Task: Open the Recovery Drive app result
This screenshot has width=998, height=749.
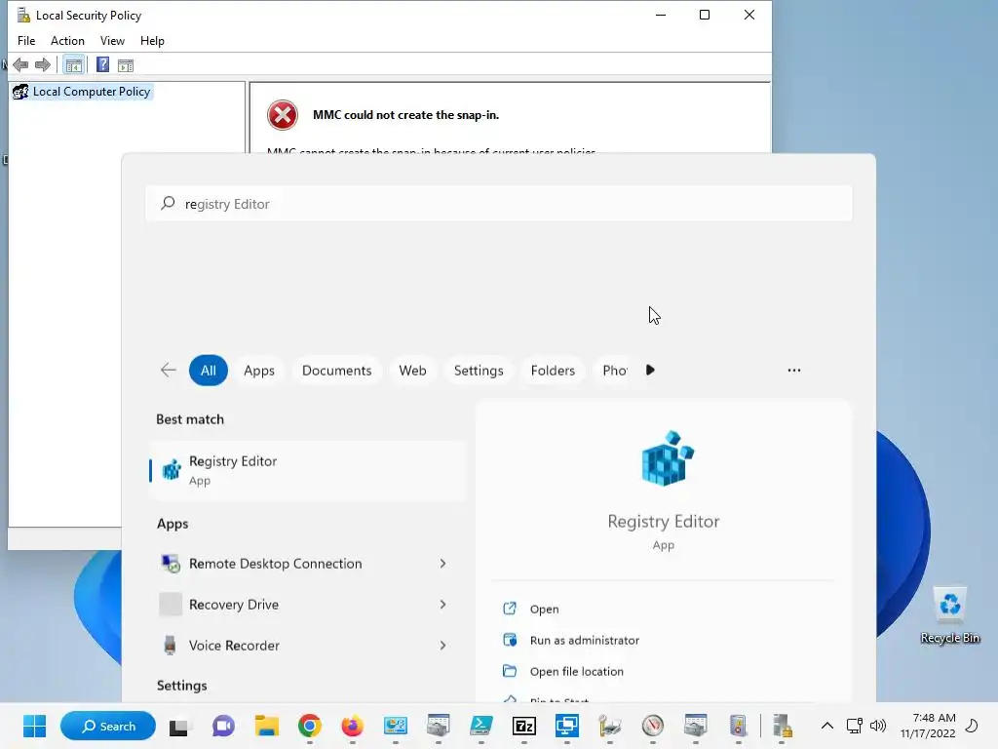Action: 234,605
